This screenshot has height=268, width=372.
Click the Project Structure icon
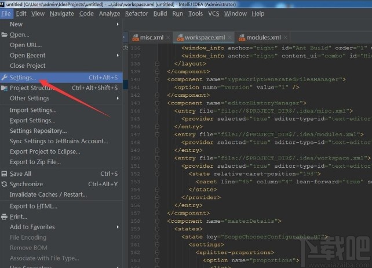5,88
